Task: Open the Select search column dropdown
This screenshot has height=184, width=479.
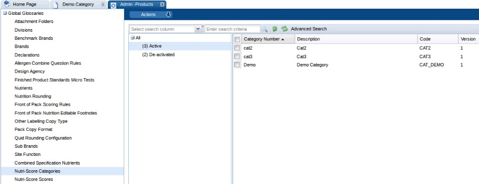Action: click(x=198, y=29)
